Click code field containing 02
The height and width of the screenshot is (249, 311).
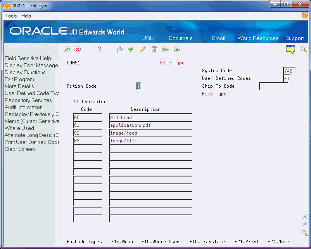tap(88, 133)
